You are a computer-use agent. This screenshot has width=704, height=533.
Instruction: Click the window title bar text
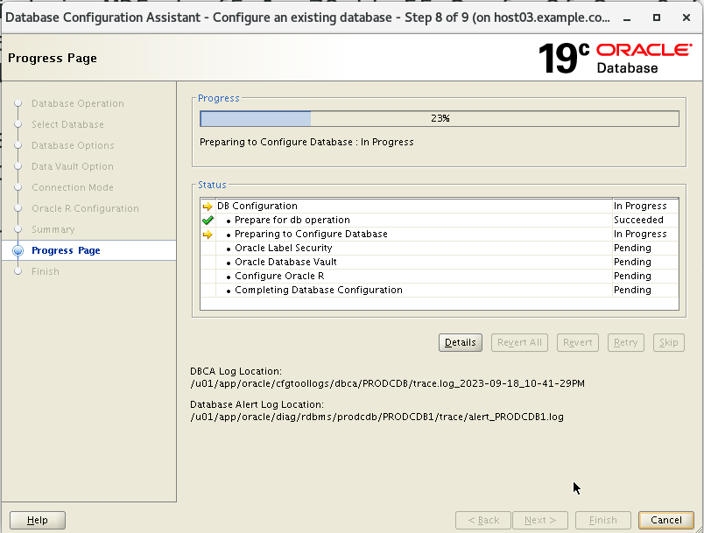tap(307, 18)
